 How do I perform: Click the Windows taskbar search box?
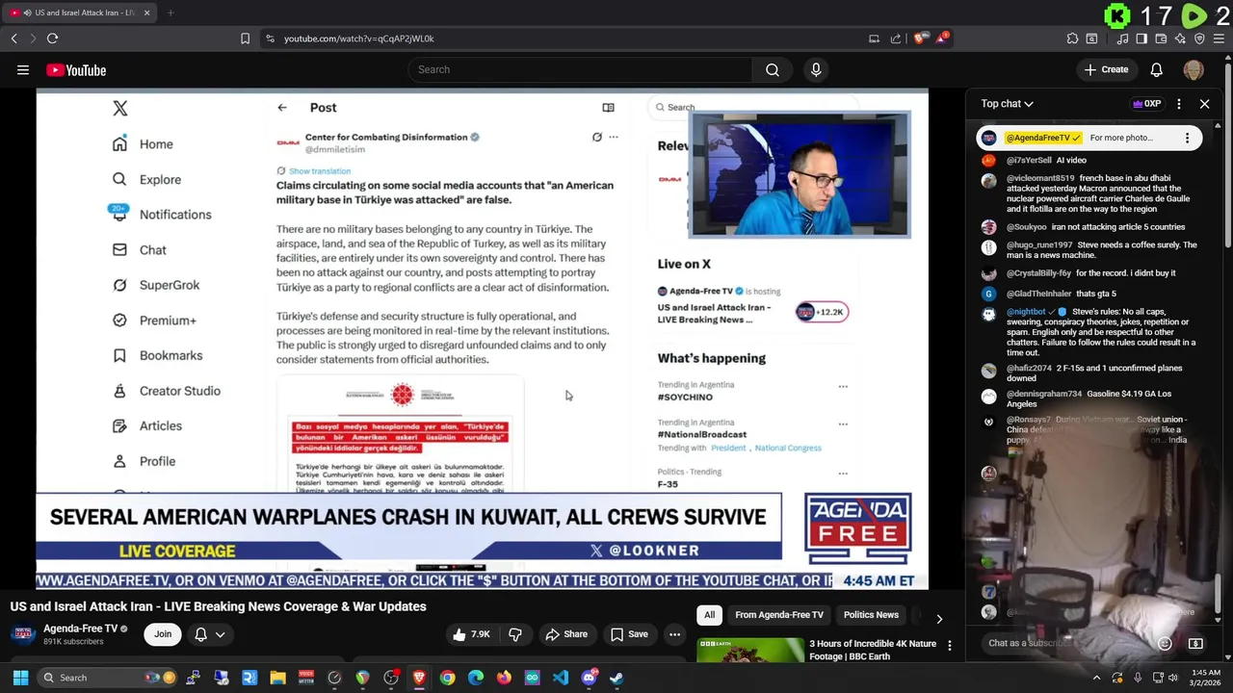point(108,678)
